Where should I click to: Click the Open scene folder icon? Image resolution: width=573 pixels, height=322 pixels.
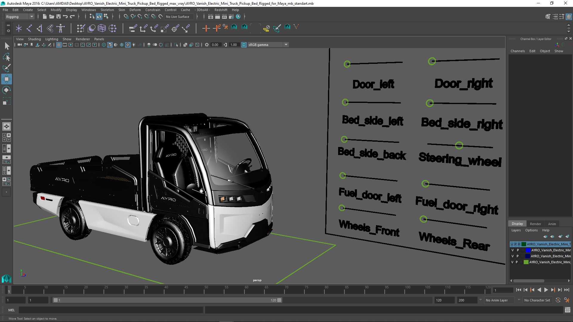[x=51, y=17]
